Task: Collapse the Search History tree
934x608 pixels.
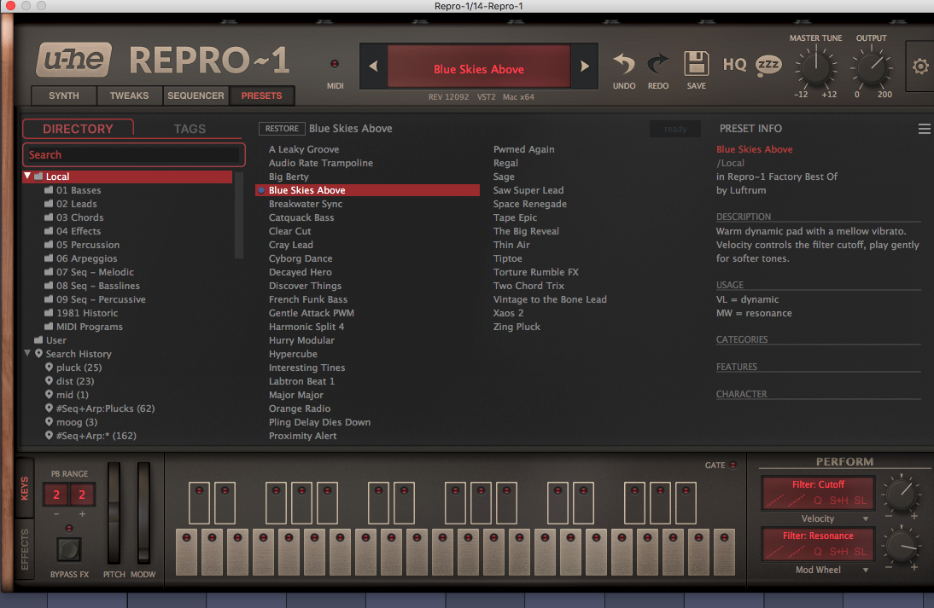Action: pyautogui.click(x=27, y=353)
